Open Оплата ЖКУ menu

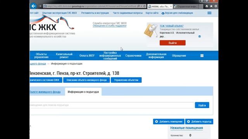[x=87, y=56]
